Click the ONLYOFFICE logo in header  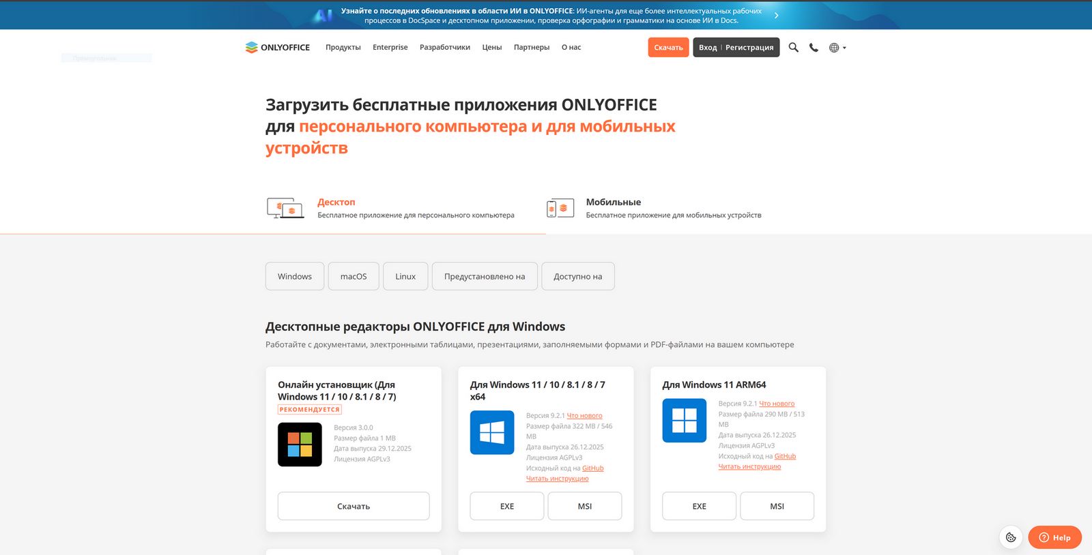(278, 47)
